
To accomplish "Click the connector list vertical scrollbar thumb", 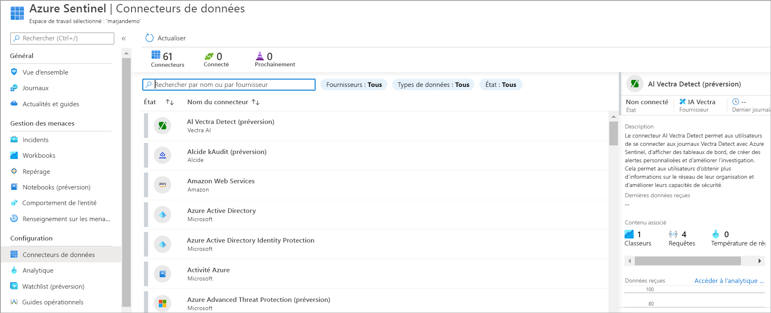I will pos(613,133).
